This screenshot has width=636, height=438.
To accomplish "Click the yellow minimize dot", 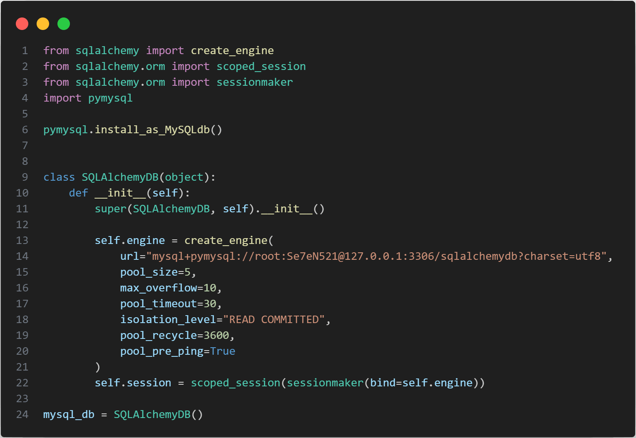I will click(x=43, y=24).
